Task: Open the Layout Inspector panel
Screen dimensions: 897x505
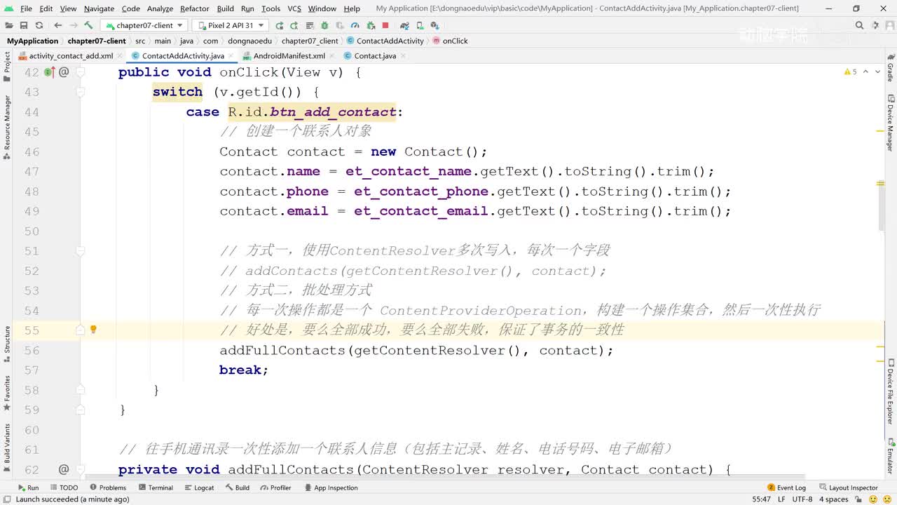Action: (x=848, y=487)
